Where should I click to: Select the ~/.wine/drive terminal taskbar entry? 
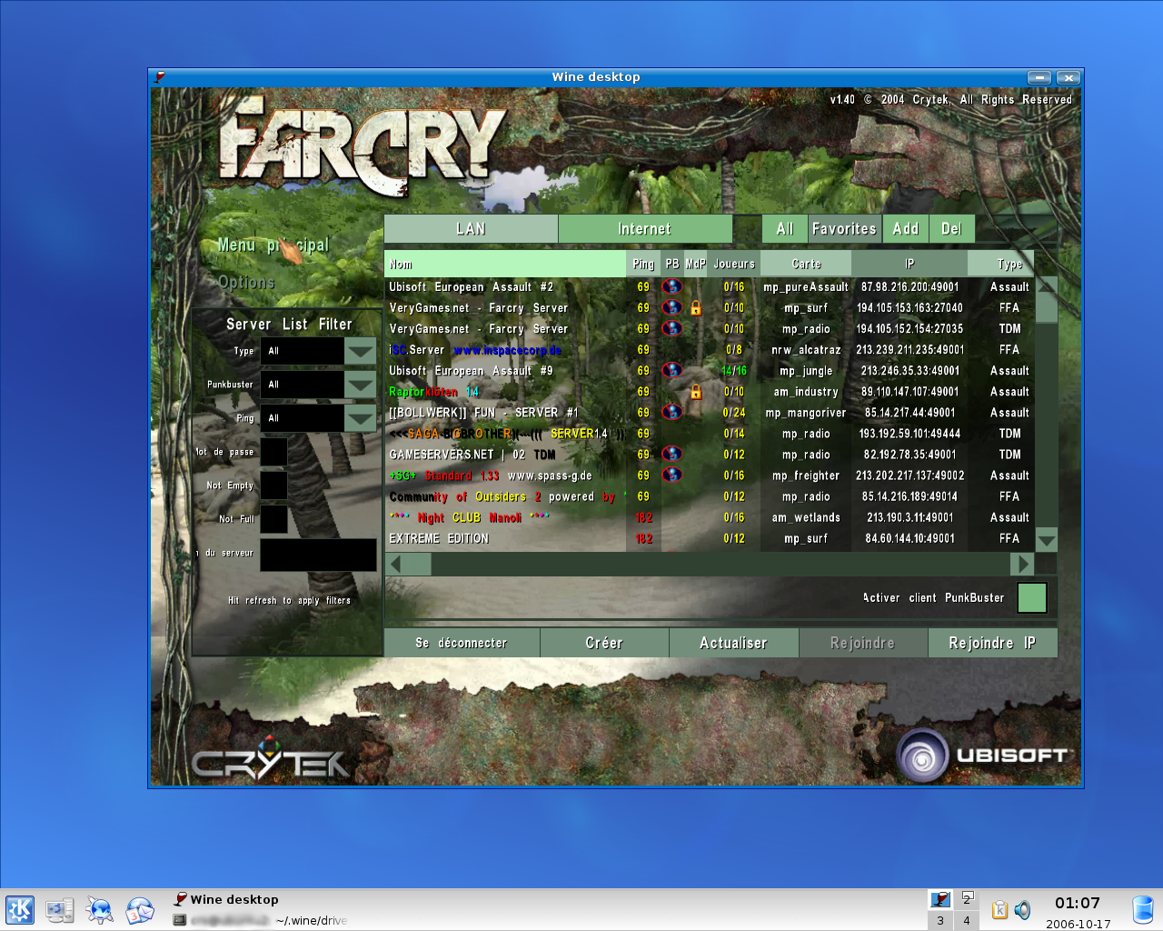[x=261, y=920]
